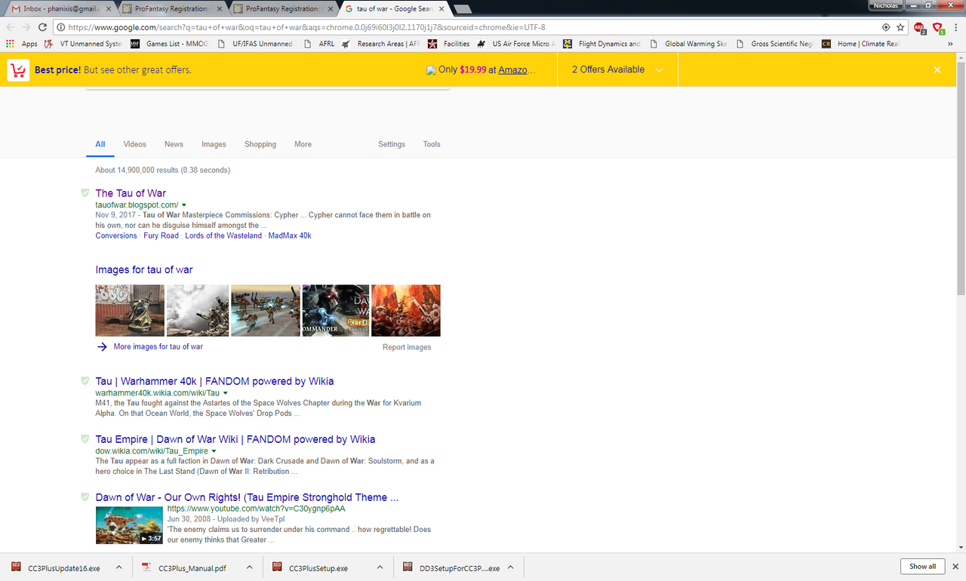Open the Adblock Plus extension icon
This screenshot has width=966, height=581.
pyautogui.click(x=920, y=27)
